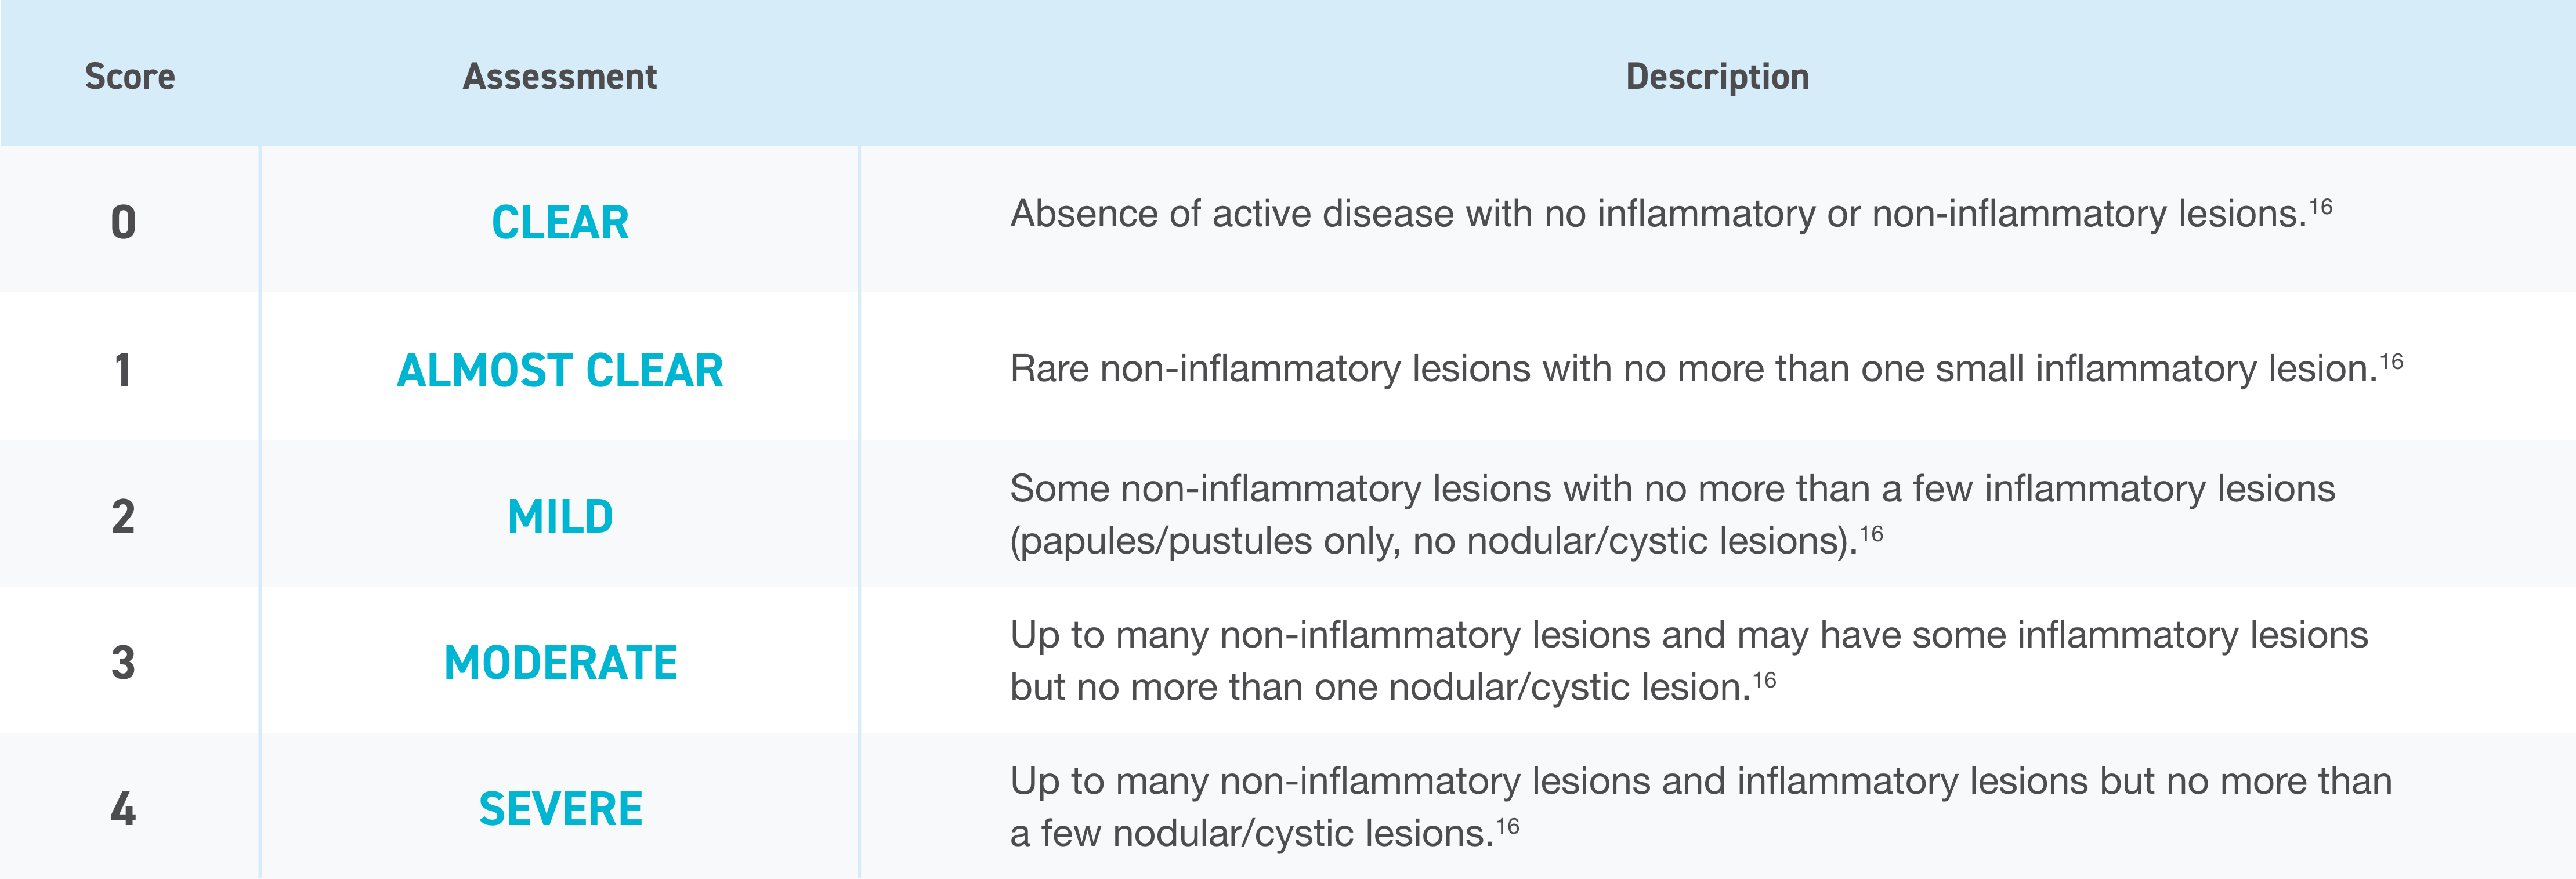
Task: Click the Score column header
Action: point(130,77)
